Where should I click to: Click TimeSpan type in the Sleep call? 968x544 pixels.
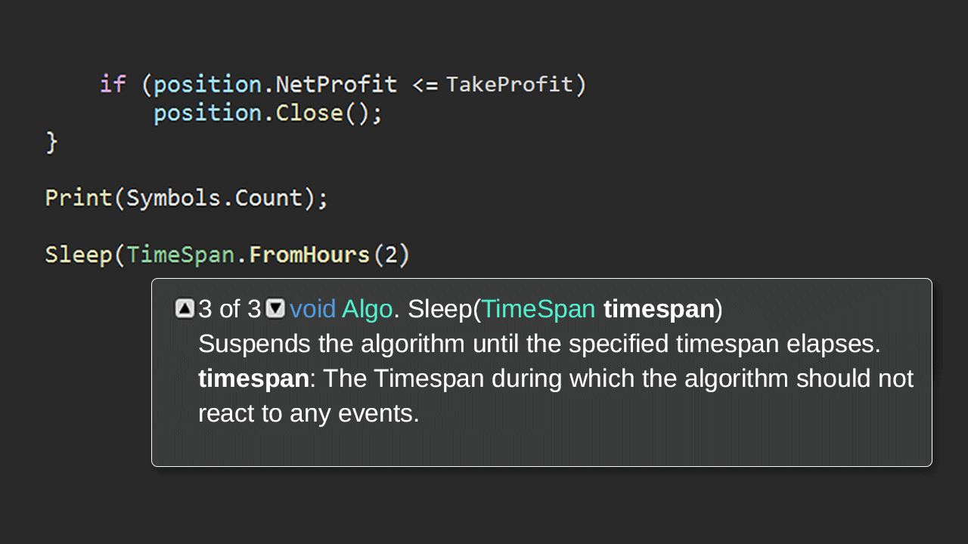pyautogui.click(x=181, y=255)
